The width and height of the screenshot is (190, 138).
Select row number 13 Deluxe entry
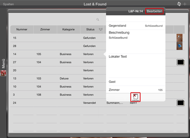58,79
